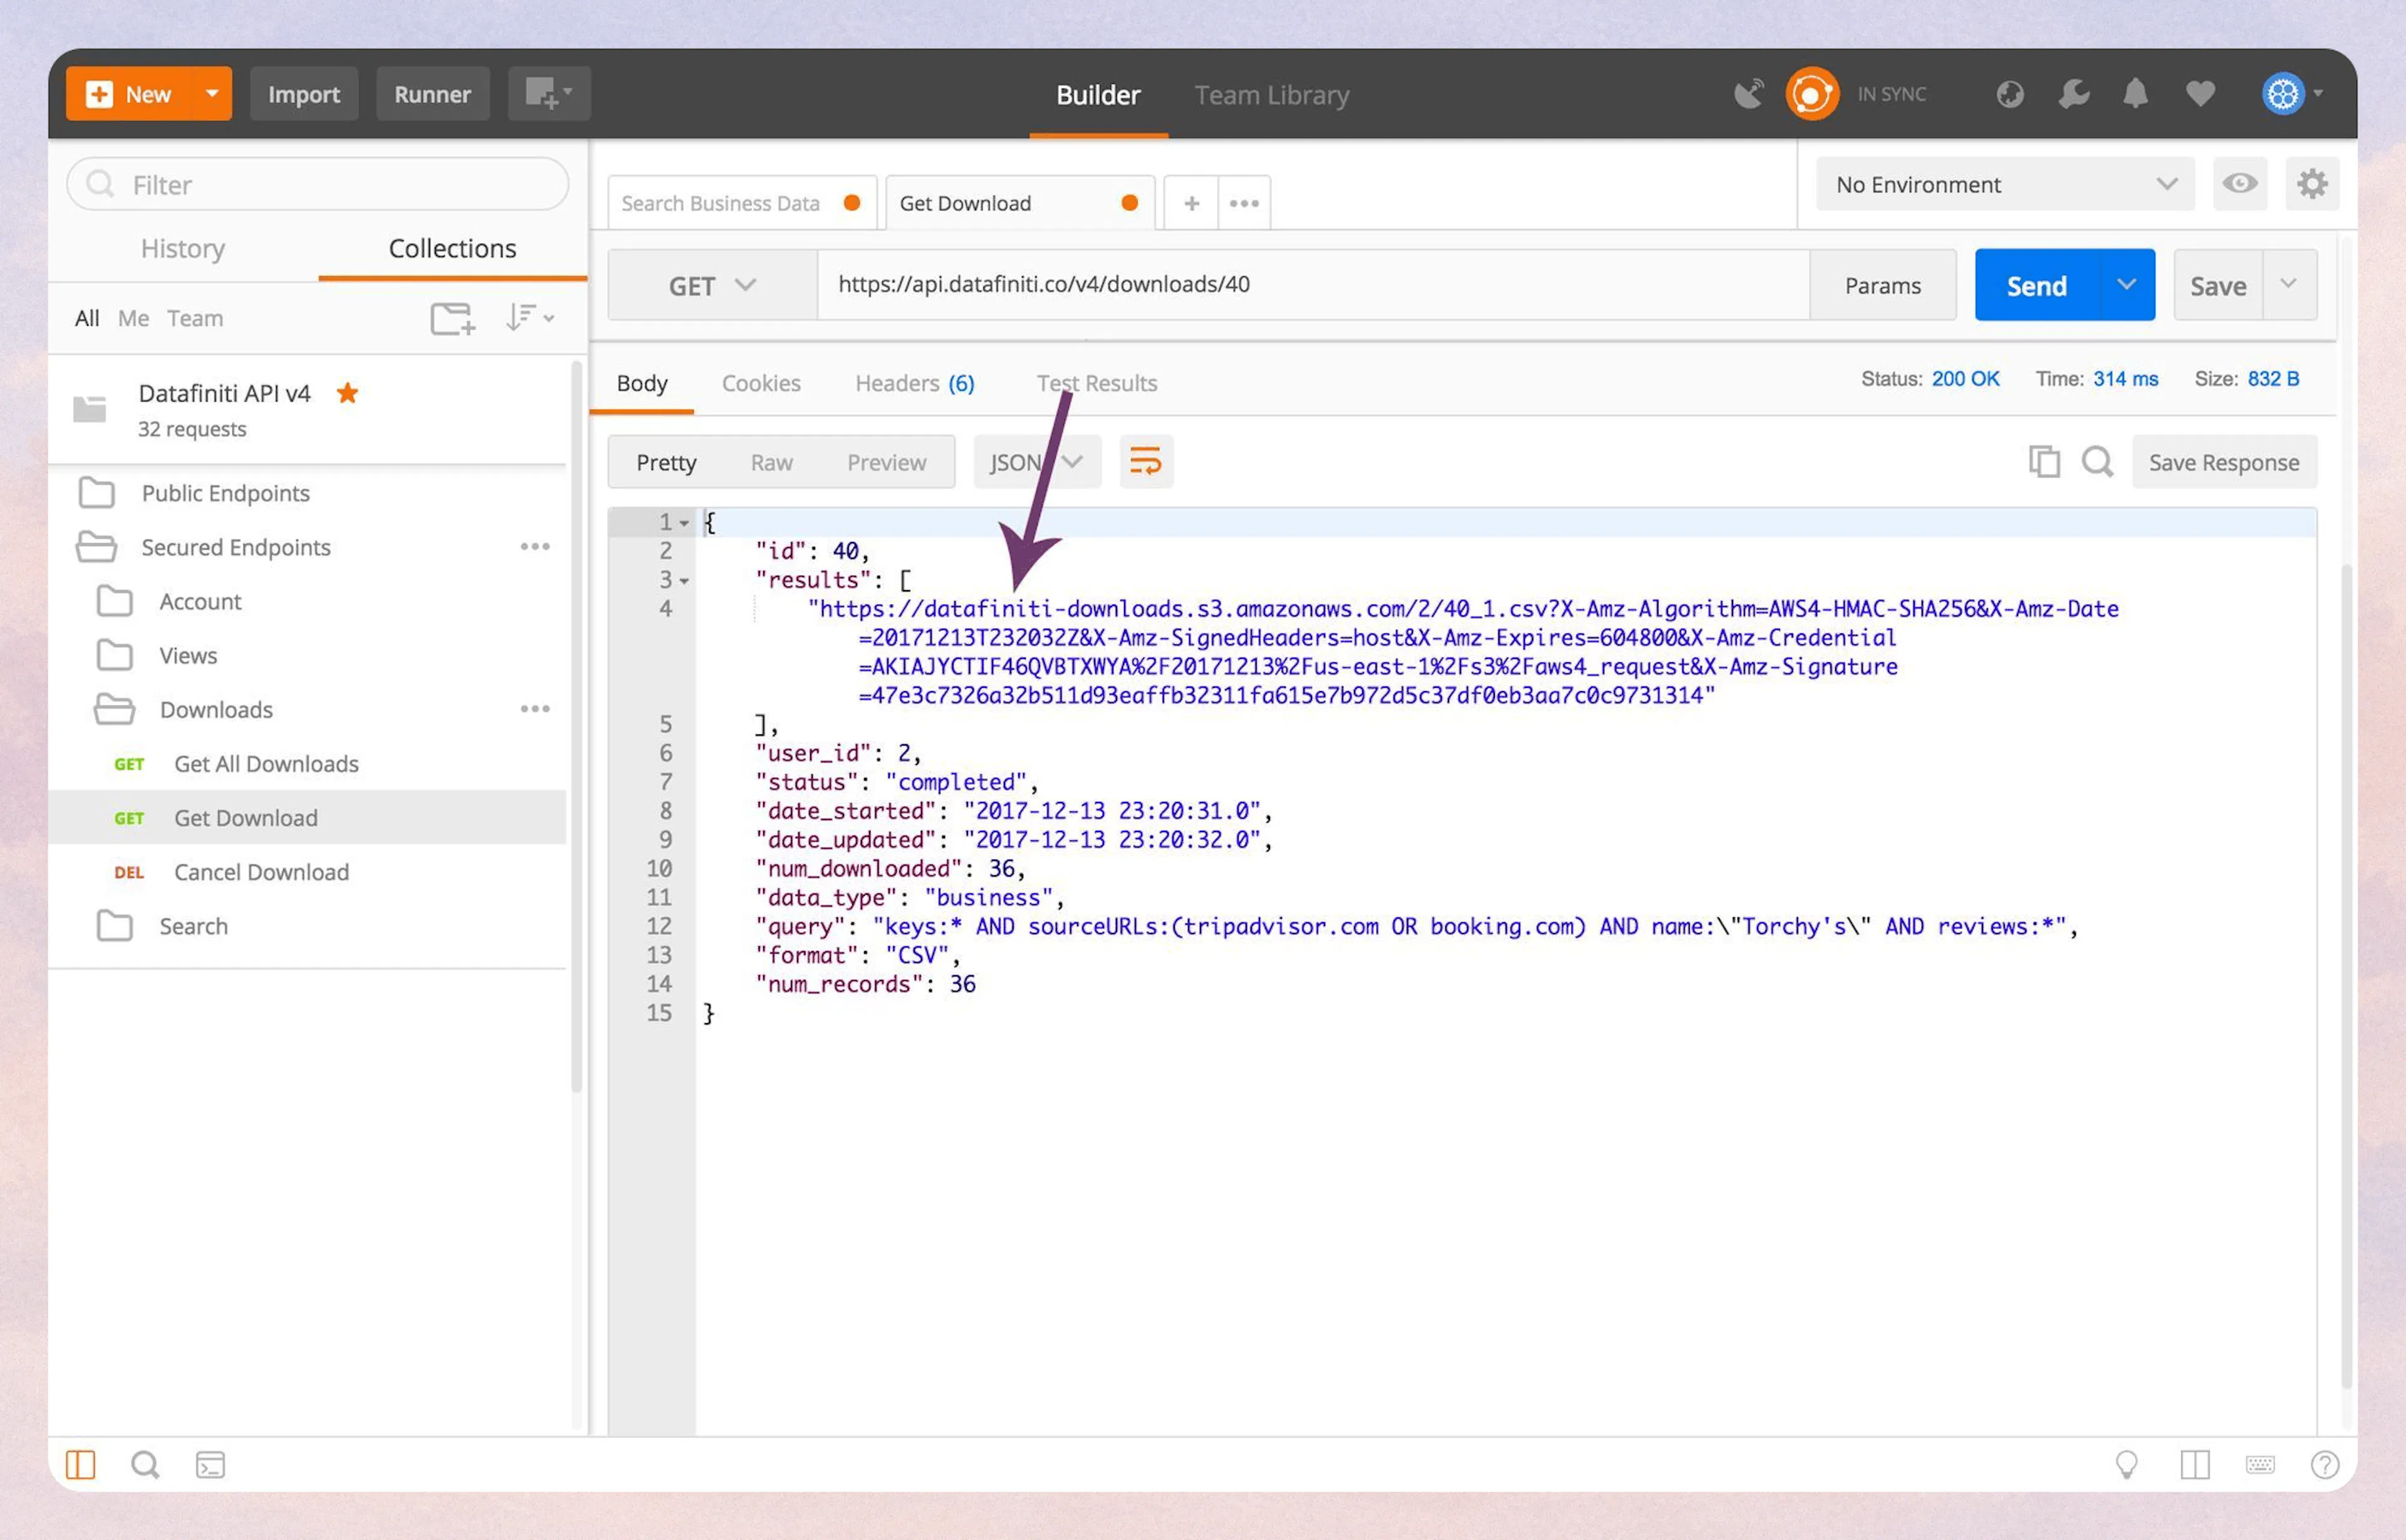Open settings using the wrench icon
This screenshot has width=2406, height=1540.
[2073, 93]
